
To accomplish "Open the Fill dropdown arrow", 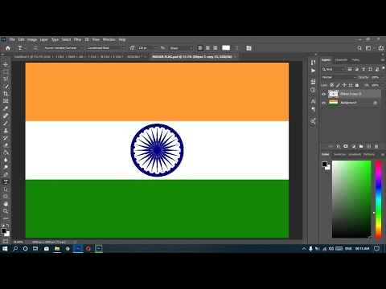I will (x=383, y=85).
